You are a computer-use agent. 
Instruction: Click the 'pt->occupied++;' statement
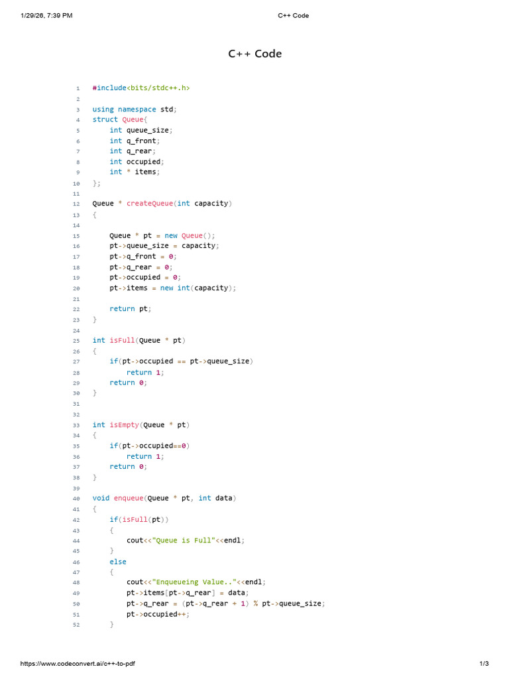click(158, 614)
